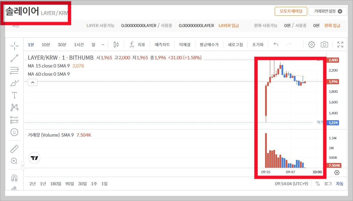The height and width of the screenshot is (201, 353).
Task: Open the Fibonacci retracement lines tool
Action: coord(14,71)
